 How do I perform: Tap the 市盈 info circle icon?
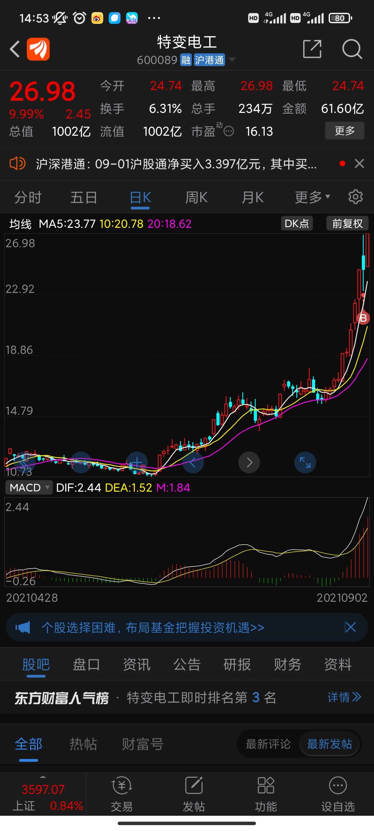pyautogui.click(x=229, y=132)
